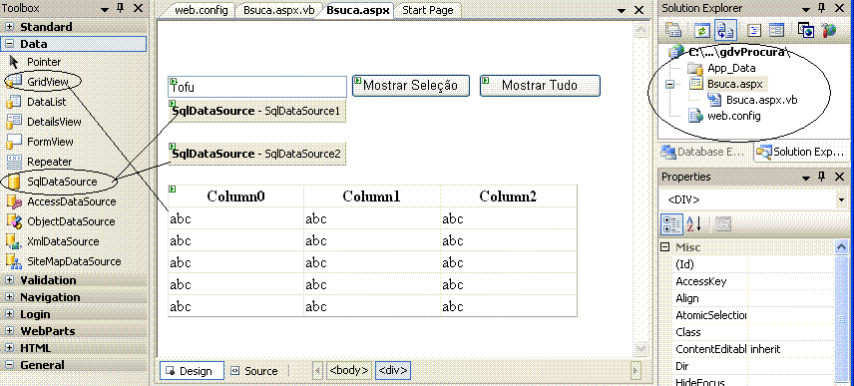854x386 pixels.
Task: Click the Mostrar Tudo button
Action: 540,86
